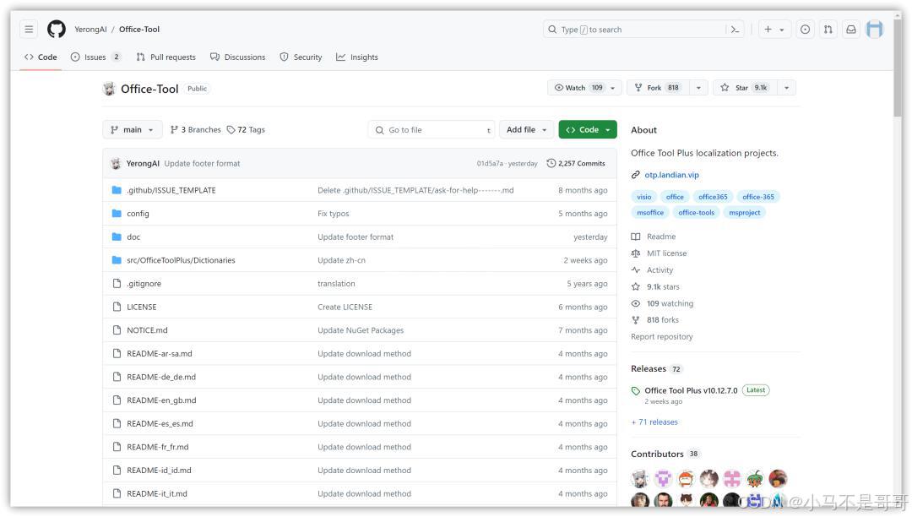Open the main branch selector dropdown
912x517 pixels.
click(132, 130)
